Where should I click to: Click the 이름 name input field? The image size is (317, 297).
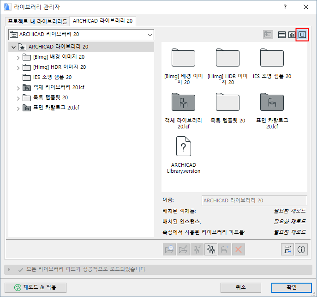254,200
